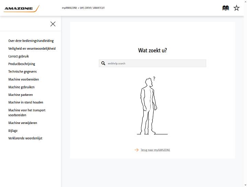The height and width of the screenshot is (187, 247).
Task: Open Veiligheid en verantwoordelijkheid chapter
Action: click(x=32, y=48)
